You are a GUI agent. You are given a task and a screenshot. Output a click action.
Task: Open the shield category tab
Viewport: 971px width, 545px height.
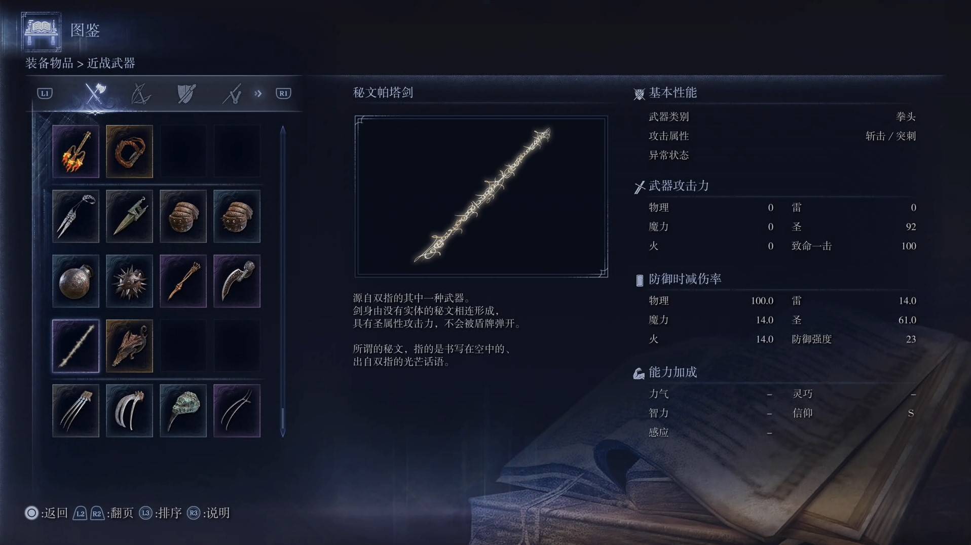[x=186, y=94]
